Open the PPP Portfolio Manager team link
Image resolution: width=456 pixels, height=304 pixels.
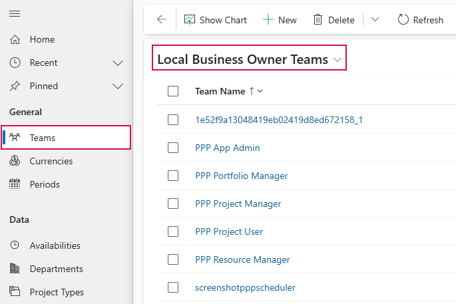click(242, 176)
